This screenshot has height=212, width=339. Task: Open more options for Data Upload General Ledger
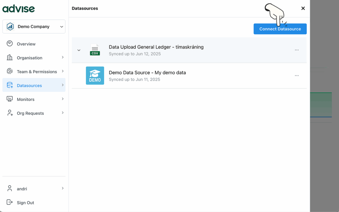tap(297, 50)
